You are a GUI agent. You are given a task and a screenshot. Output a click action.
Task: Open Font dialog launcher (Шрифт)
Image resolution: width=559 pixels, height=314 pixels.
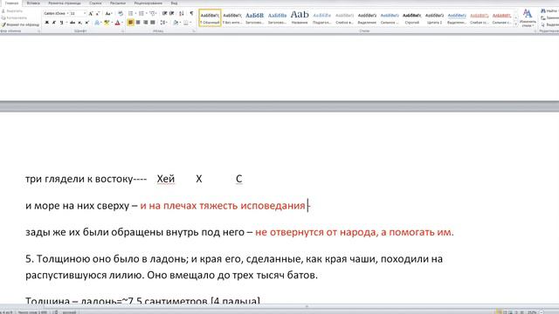pyautogui.click(x=122, y=31)
